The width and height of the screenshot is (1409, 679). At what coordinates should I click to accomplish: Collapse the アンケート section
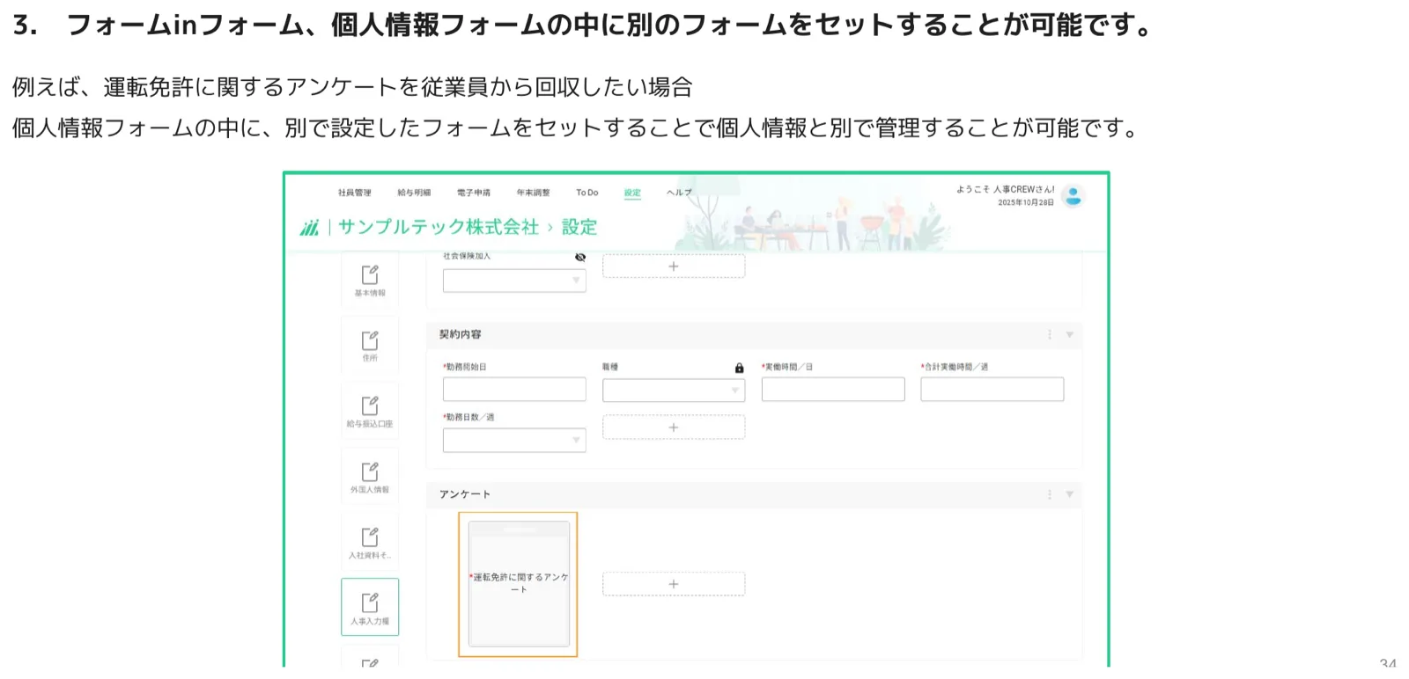[x=1070, y=495]
